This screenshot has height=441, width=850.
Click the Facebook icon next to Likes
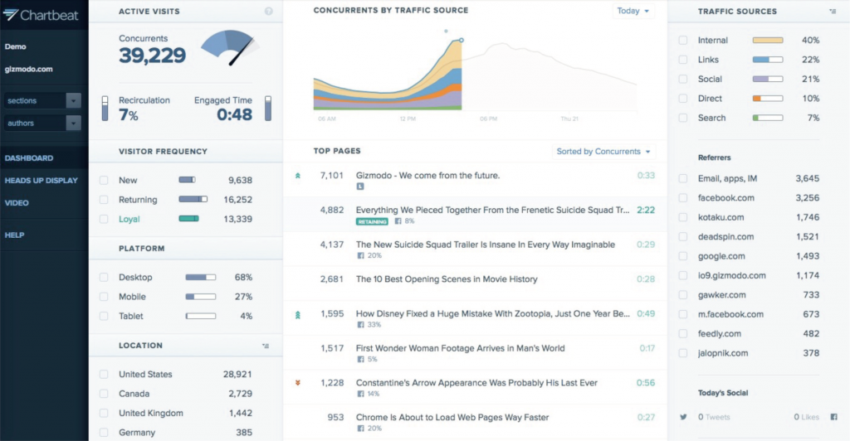point(833,417)
